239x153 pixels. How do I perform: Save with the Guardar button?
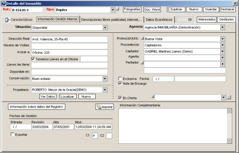[211, 10]
